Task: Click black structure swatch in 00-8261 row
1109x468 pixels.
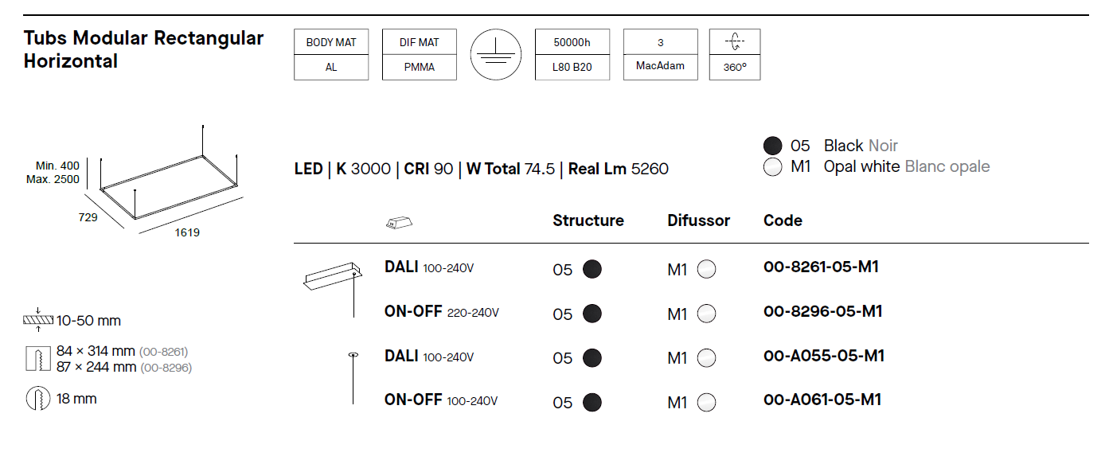Action: point(592,270)
